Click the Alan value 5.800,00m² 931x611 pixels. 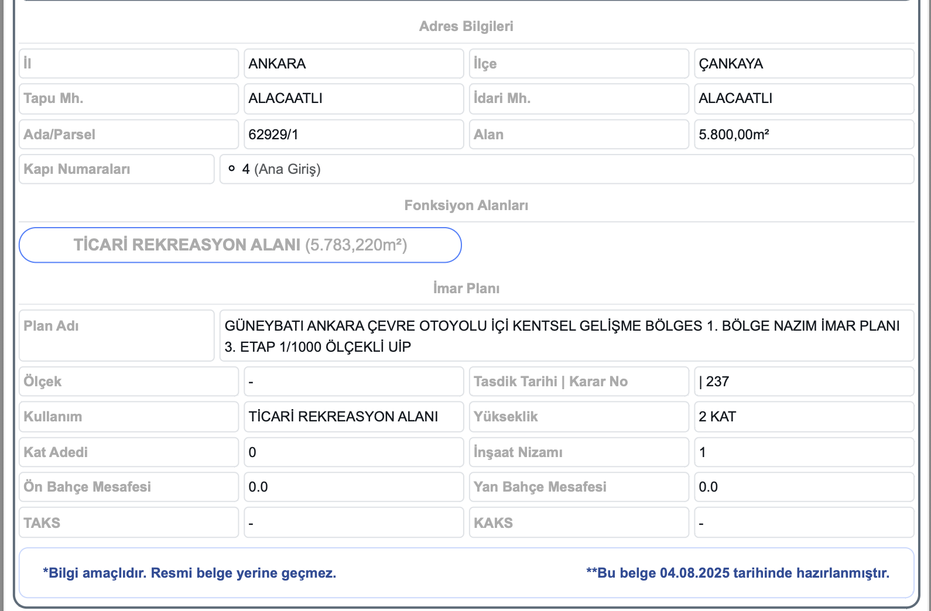point(734,135)
